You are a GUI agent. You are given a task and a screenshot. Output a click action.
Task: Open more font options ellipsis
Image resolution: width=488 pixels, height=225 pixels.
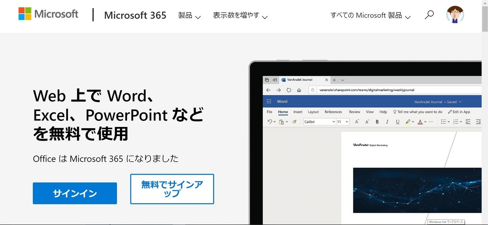pyautogui.click(x=431, y=122)
